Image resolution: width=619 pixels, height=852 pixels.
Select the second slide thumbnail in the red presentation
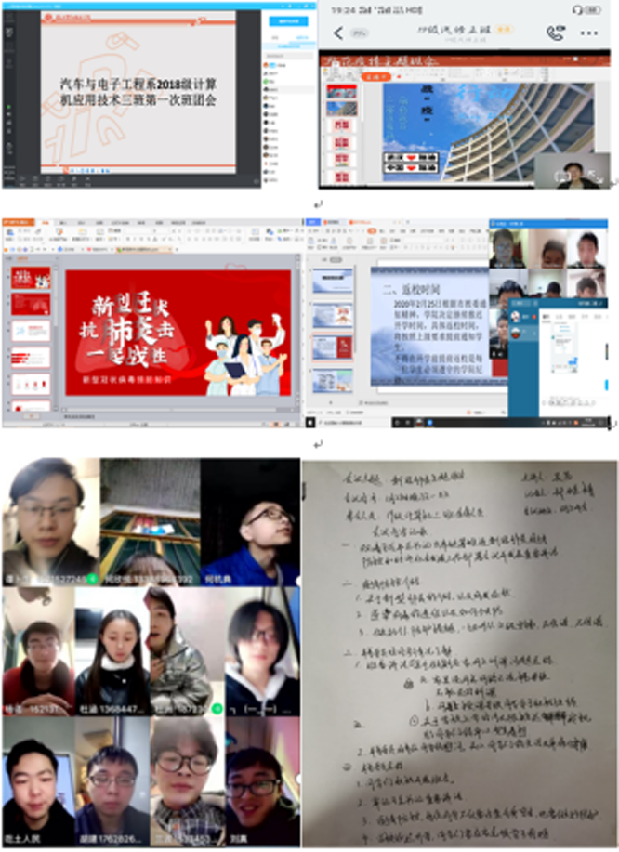coord(31,303)
